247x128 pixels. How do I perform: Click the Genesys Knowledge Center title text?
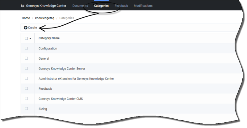(x=46, y=6)
